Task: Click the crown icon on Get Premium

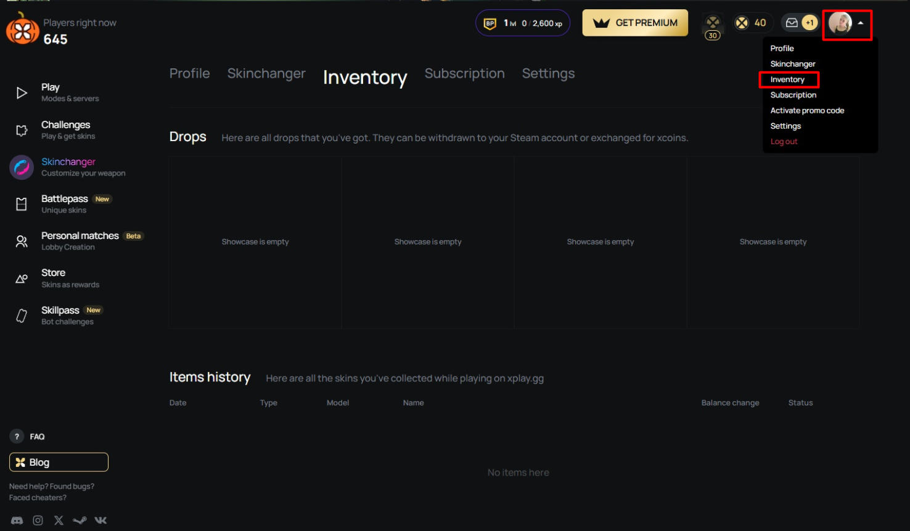Action: [601, 23]
